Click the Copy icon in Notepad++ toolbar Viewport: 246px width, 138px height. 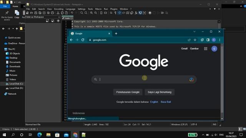pos(62,13)
